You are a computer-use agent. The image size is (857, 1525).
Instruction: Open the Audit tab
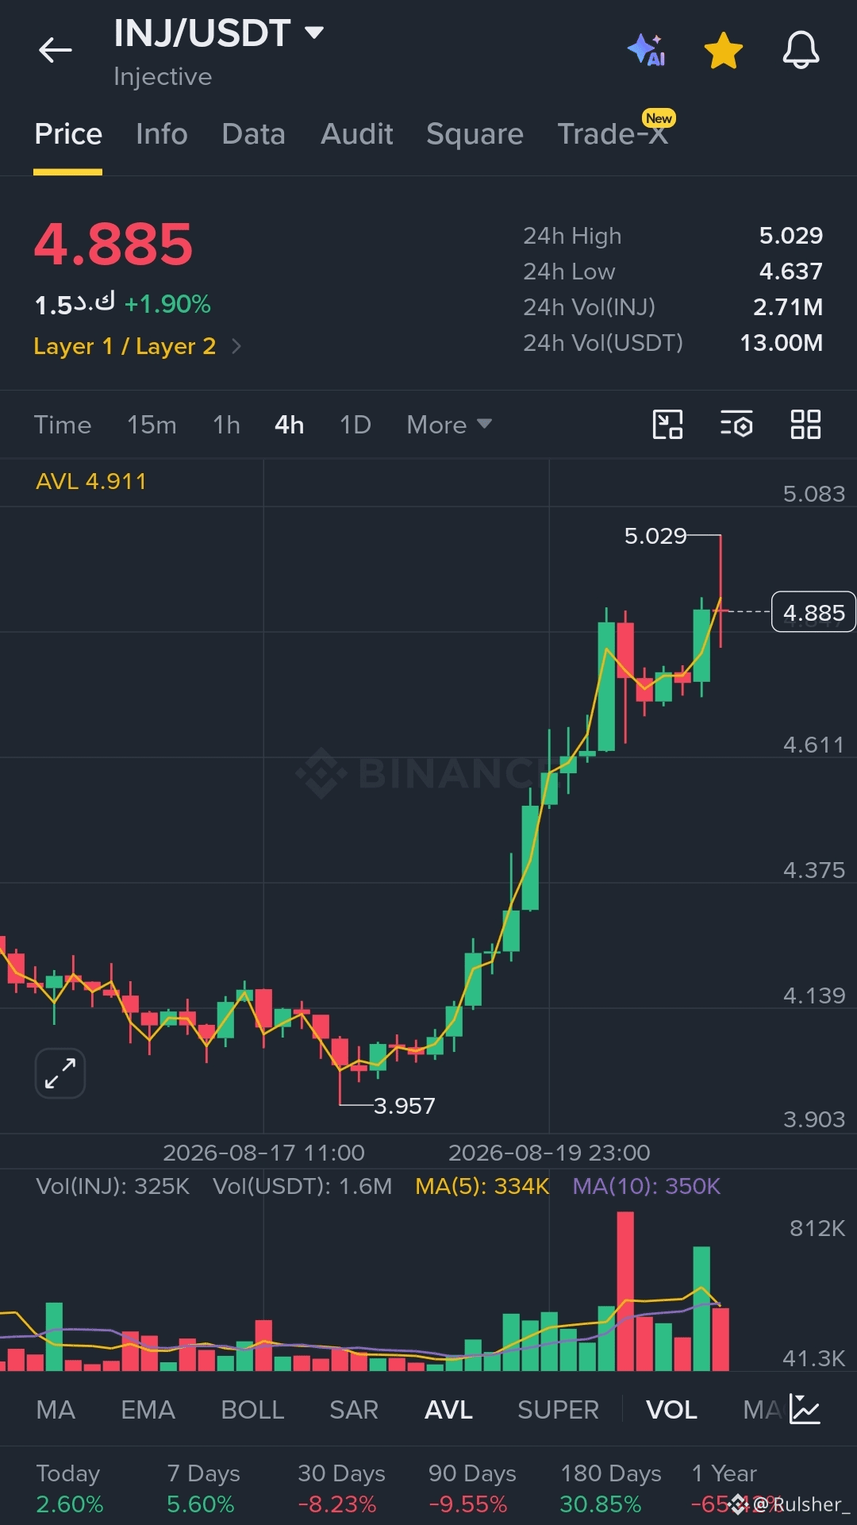point(356,133)
